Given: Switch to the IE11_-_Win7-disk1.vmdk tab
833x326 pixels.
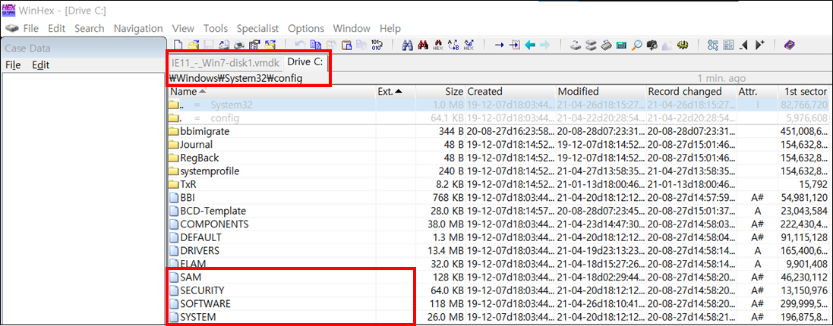Looking at the screenshot, I should point(226,62).
